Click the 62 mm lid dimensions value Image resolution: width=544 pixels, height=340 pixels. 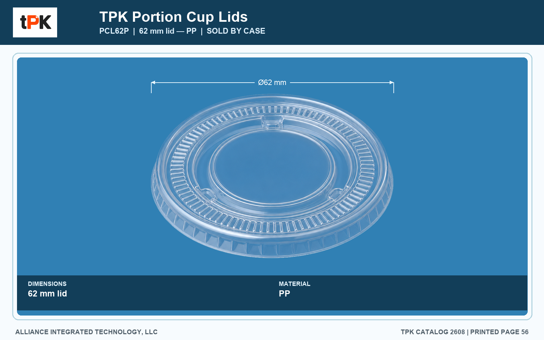pyautogui.click(x=47, y=293)
